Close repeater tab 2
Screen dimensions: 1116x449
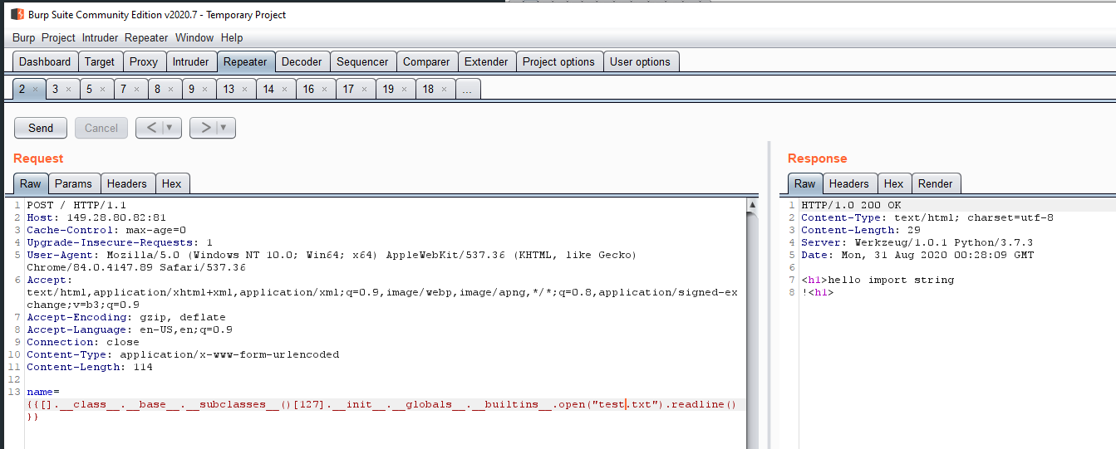[x=35, y=90]
